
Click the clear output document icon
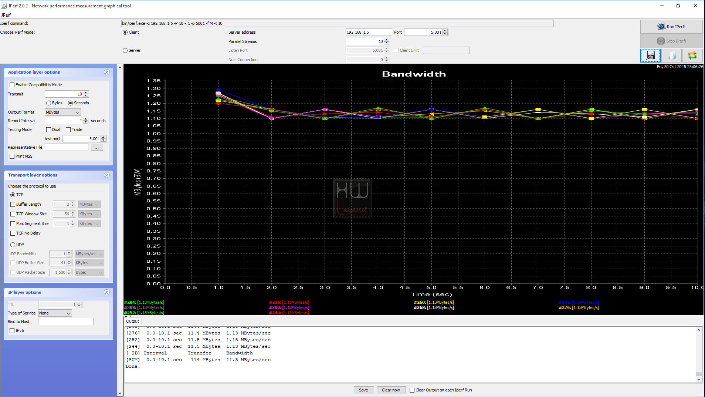coord(672,55)
